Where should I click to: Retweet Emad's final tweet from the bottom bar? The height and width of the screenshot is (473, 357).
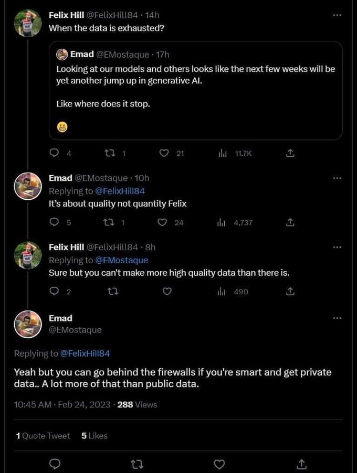(137, 464)
